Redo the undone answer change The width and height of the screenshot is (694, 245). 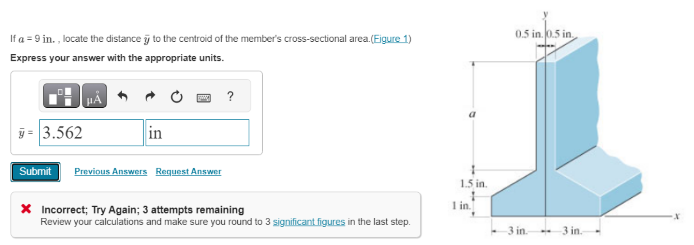[150, 96]
